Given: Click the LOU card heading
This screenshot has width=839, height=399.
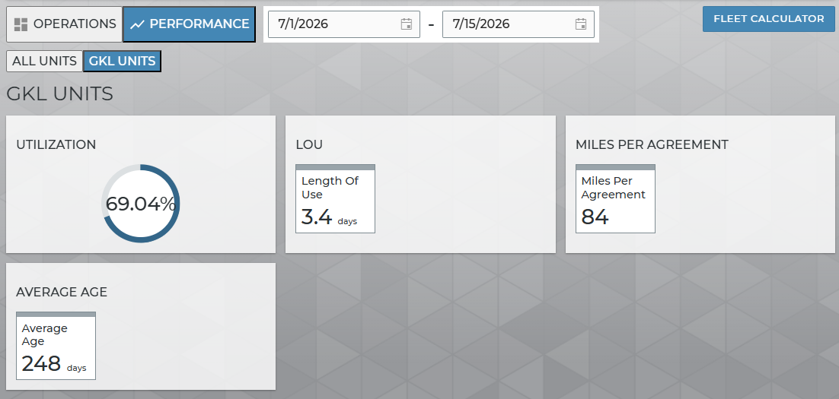Looking at the screenshot, I should click(x=309, y=144).
